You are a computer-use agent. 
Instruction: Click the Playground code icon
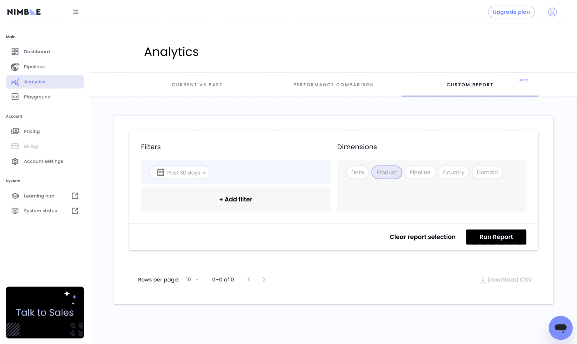[x=15, y=97]
